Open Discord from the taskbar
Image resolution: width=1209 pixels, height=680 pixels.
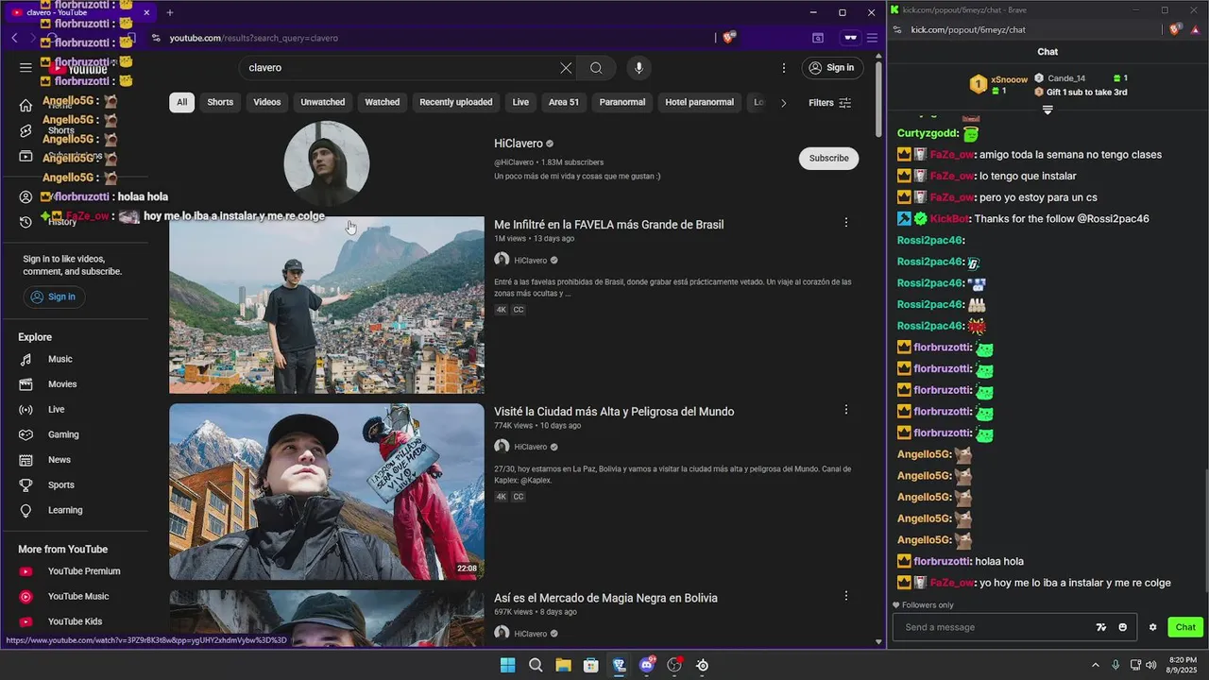pyautogui.click(x=647, y=665)
